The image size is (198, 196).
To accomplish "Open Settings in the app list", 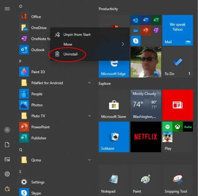I will (56, 182).
